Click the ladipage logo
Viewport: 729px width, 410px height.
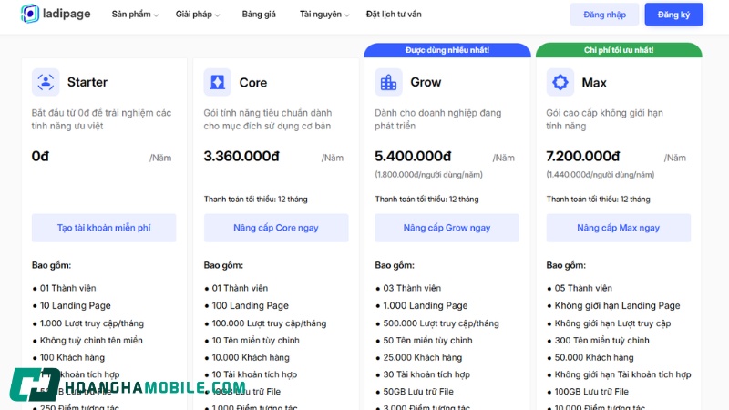[56, 14]
